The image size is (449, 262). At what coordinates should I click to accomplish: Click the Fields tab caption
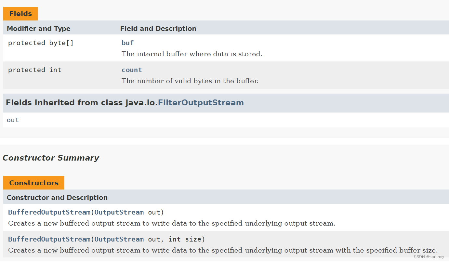coord(20,14)
